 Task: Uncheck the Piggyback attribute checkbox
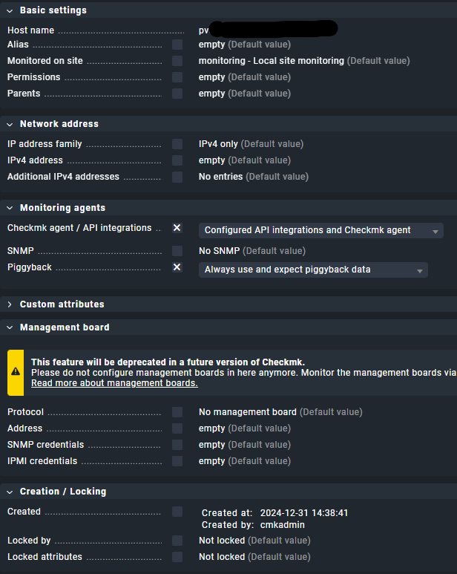[x=177, y=267]
